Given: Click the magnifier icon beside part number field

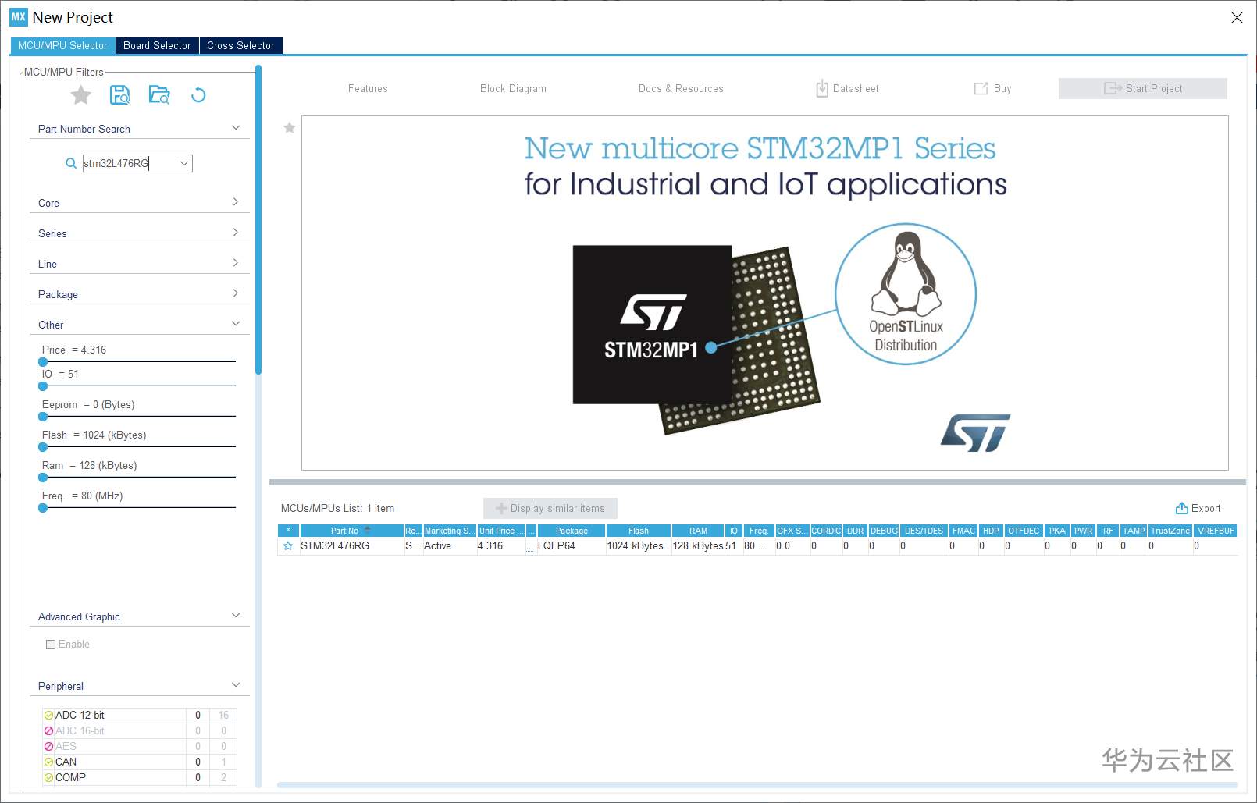Looking at the screenshot, I should (x=71, y=163).
